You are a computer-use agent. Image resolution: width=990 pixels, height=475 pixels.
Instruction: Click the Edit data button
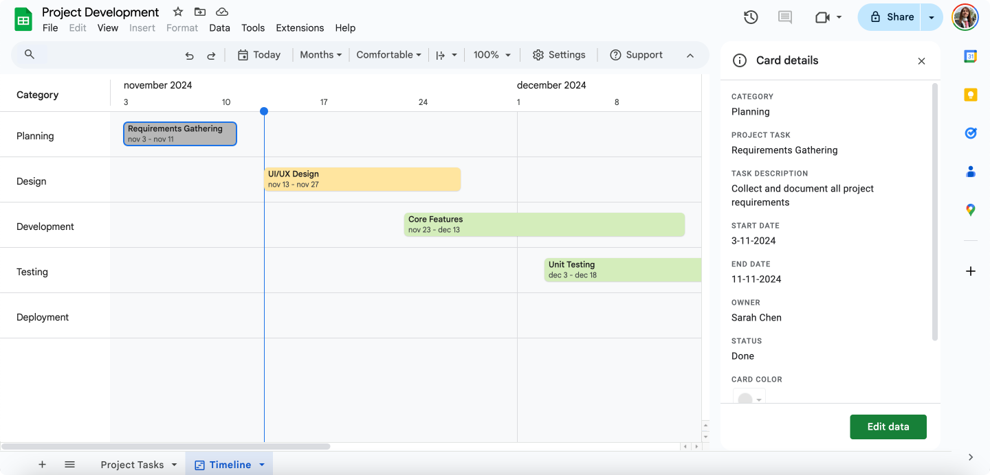tap(888, 426)
